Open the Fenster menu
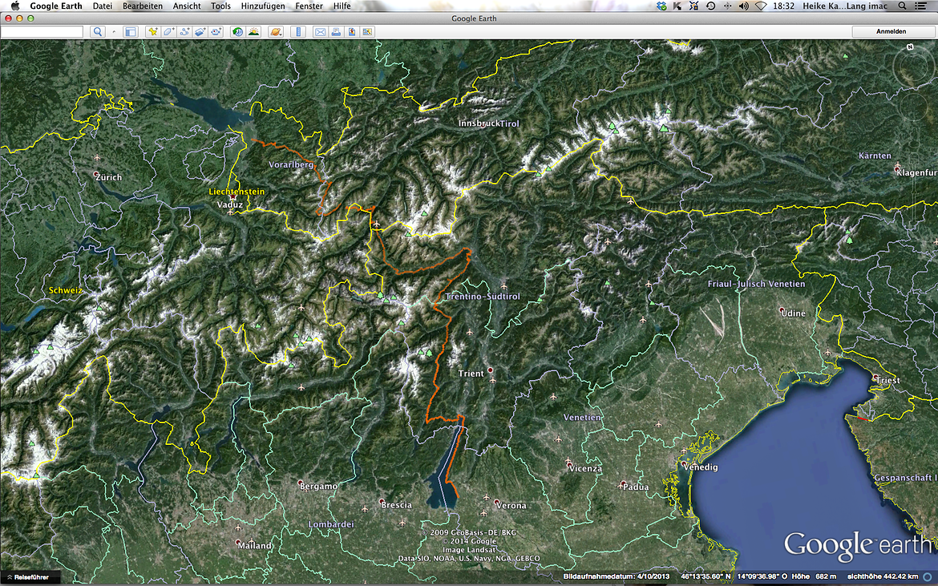Screen dimensions: 938x586 coord(309,6)
